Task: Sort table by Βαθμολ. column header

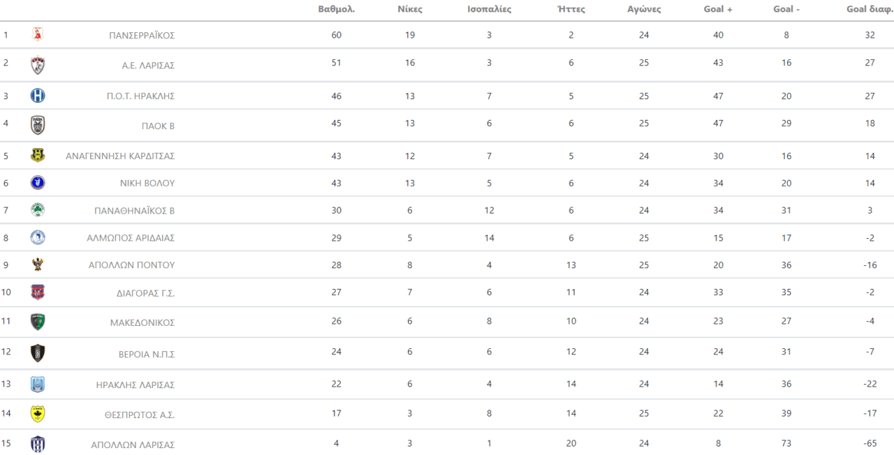Action: pos(336,9)
